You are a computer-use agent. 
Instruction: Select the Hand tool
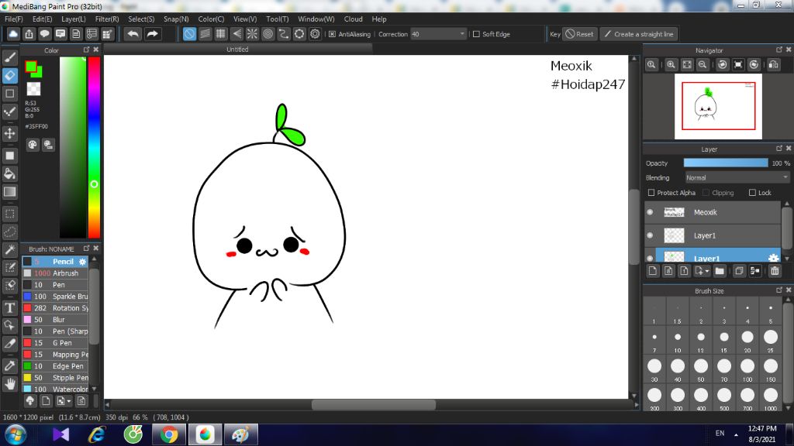(9, 384)
